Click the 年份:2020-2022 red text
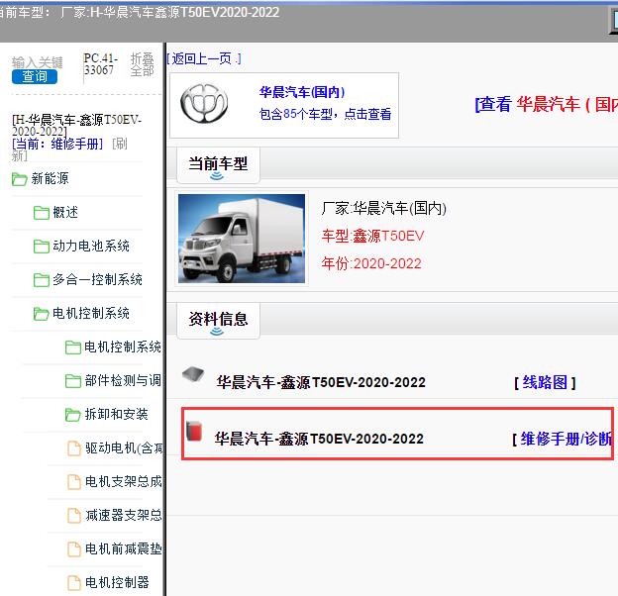The height and width of the screenshot is (596, 618). [x=371, y=263]
